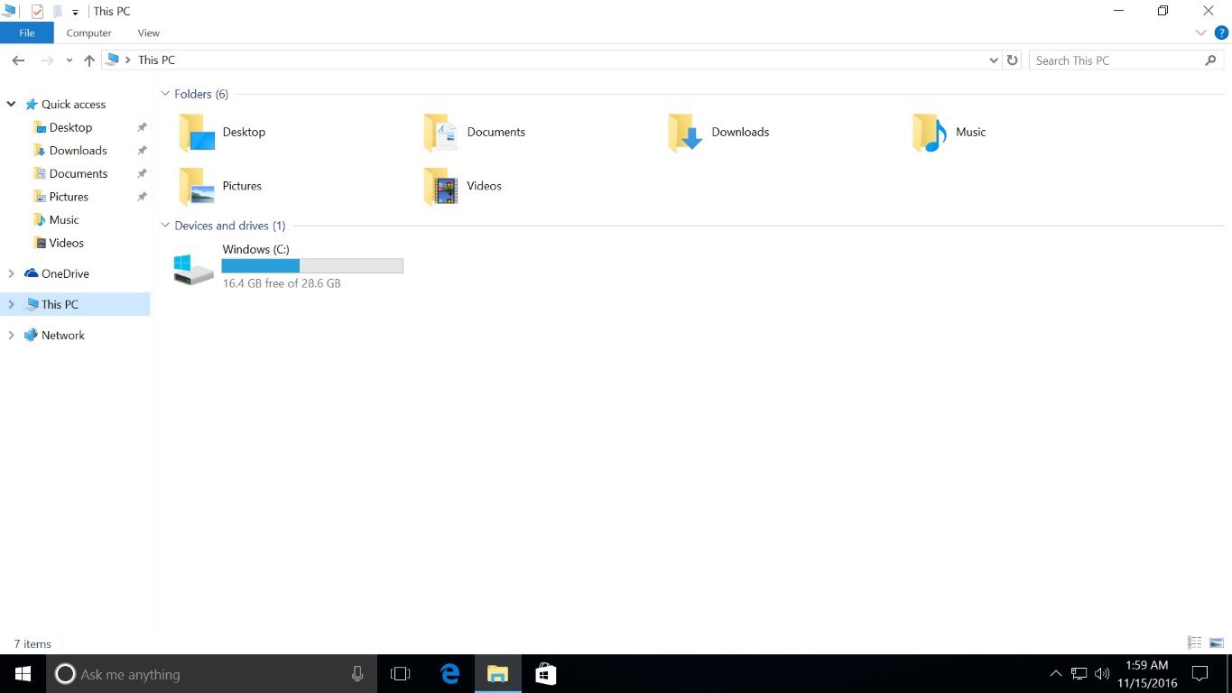The height and width of the screenshot is (693, 1232).
Task: Click the 16.4 GB free of 28.6 GB text
Action: click(282, 283)
